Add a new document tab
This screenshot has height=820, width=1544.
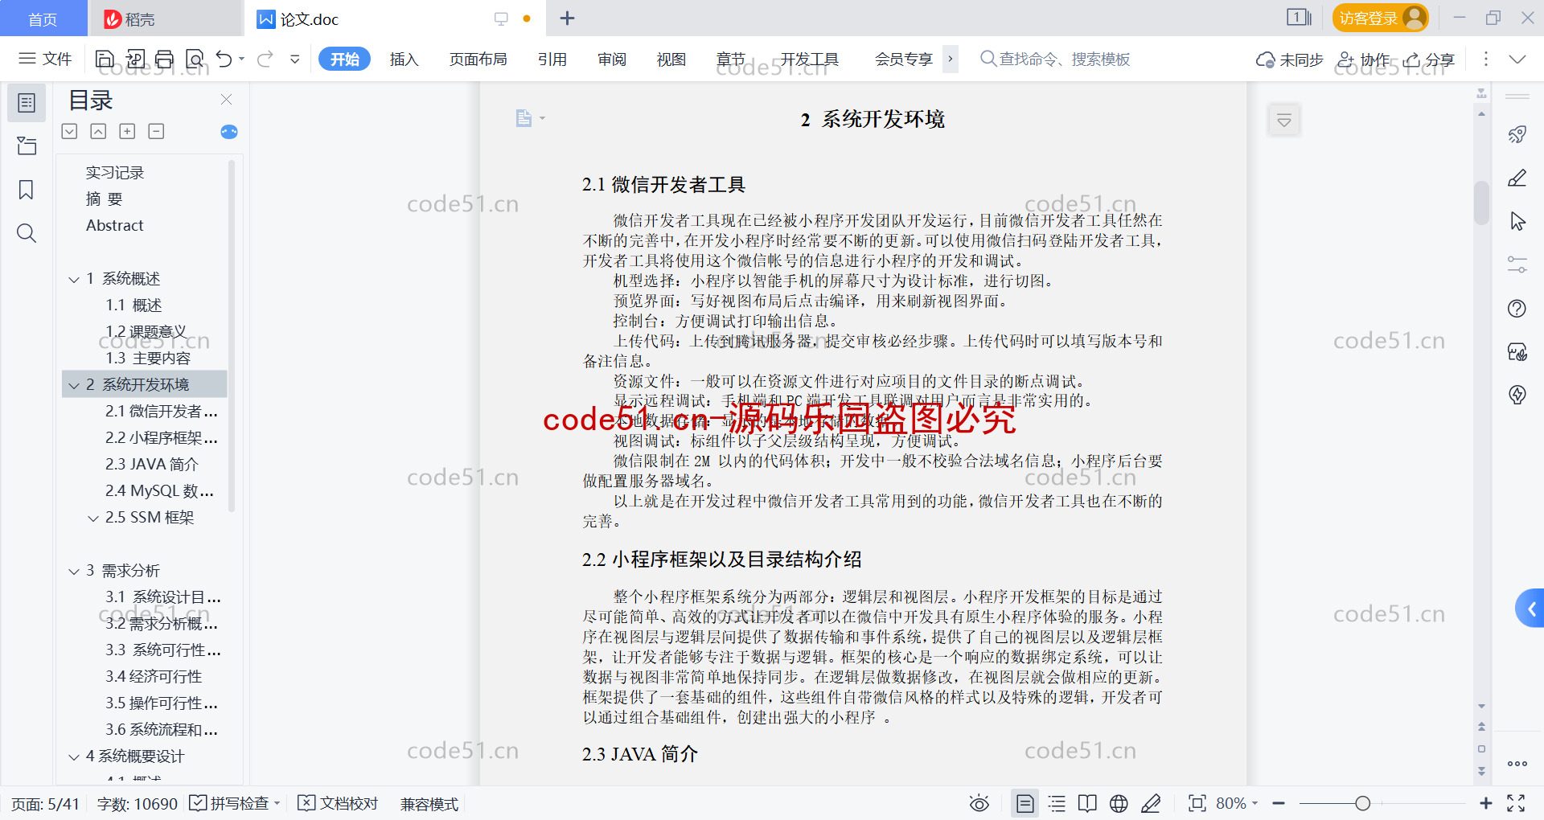tap(567, 18)
